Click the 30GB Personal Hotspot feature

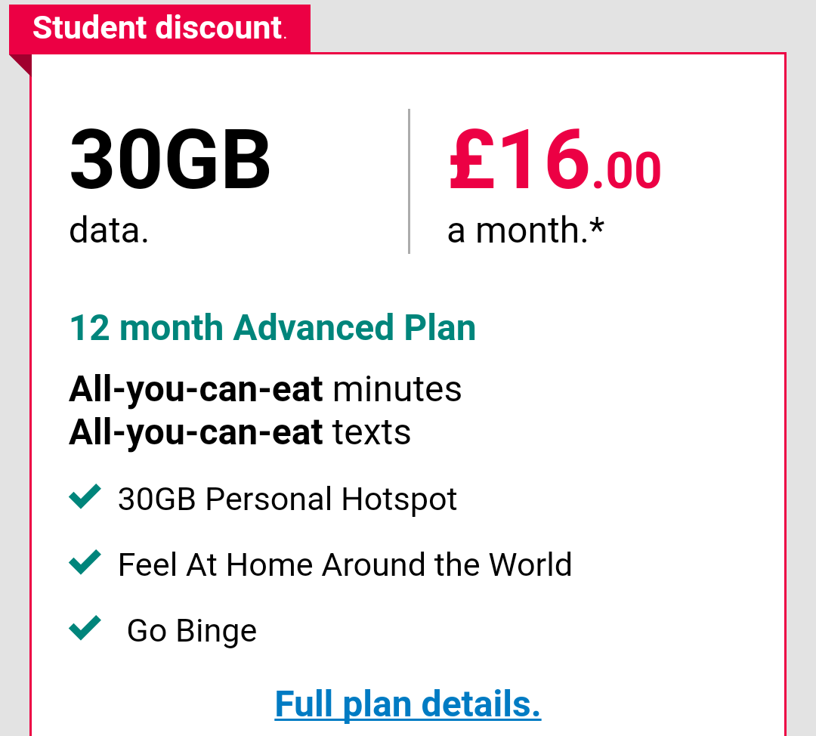point(287,499)
